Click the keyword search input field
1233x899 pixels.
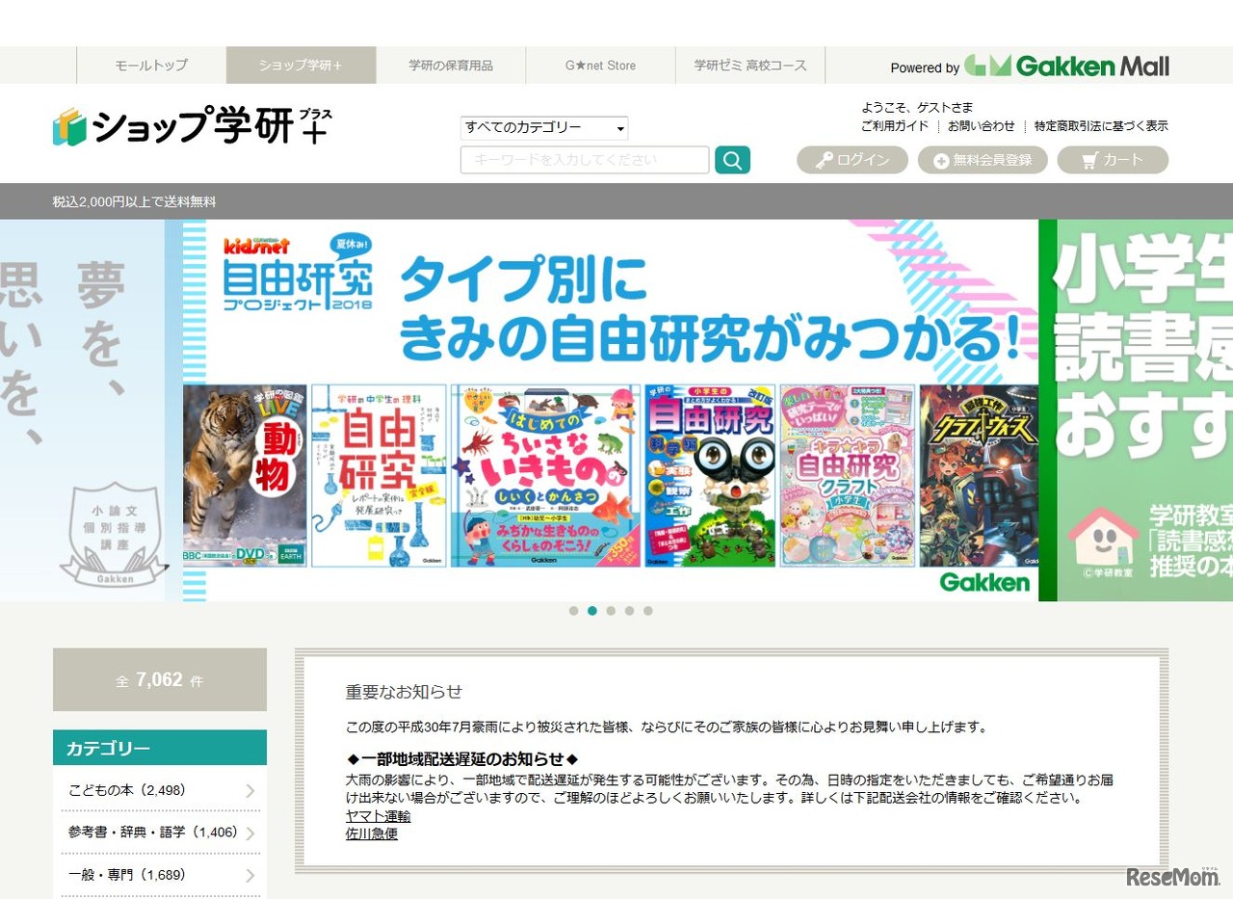click(x=584, y=160)
